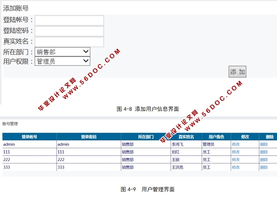The width and height of the screenshot is (277, 198).
Task: Click 修改 link in the 111 row
Action: click(236, 152)
